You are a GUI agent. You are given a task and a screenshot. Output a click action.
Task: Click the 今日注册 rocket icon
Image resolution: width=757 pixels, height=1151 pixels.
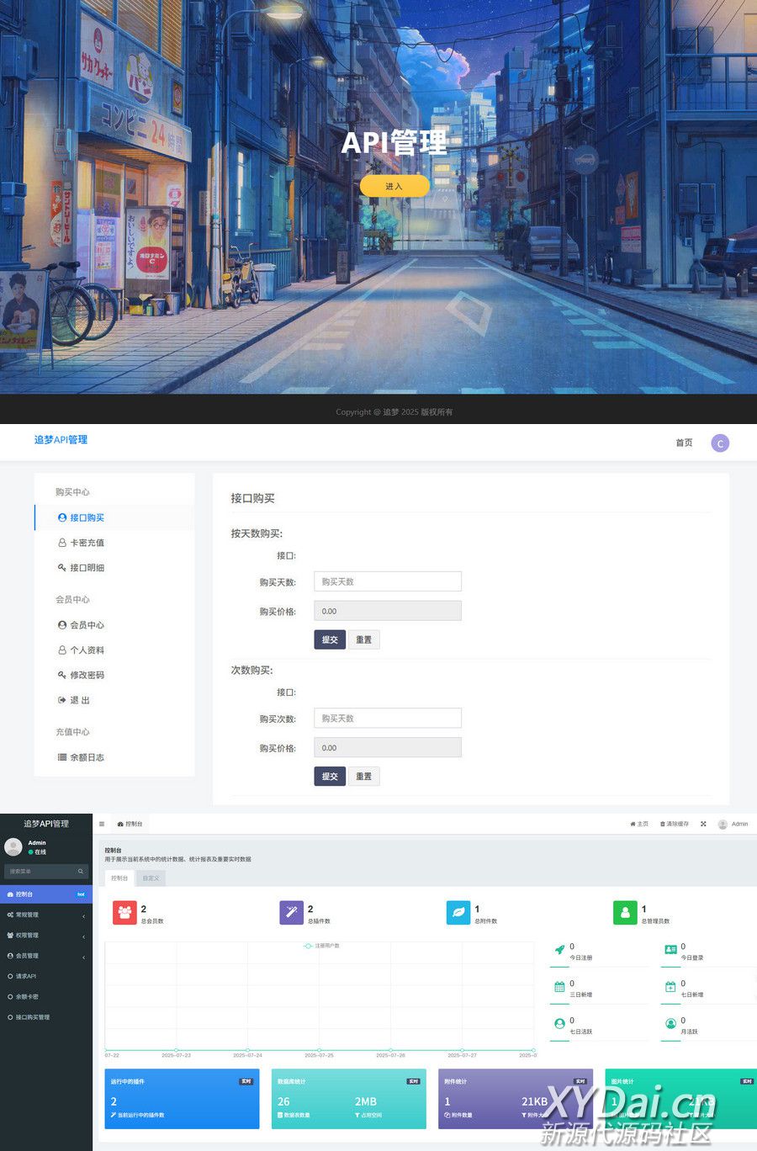(559, 950)
